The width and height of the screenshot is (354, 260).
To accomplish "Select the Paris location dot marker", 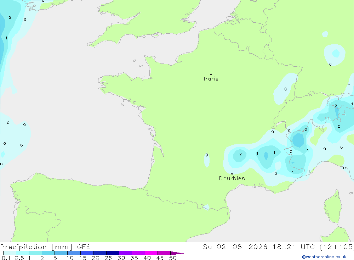I will coord(211,74).
